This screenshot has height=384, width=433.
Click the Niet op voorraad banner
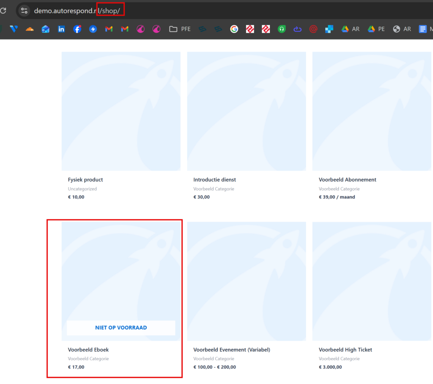[121, 327]
